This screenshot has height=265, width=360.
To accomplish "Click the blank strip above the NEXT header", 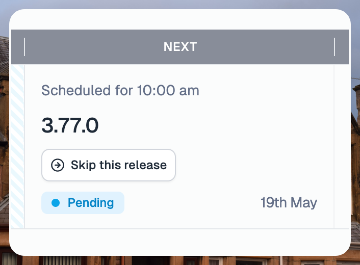I will click(x=180, y=20).
